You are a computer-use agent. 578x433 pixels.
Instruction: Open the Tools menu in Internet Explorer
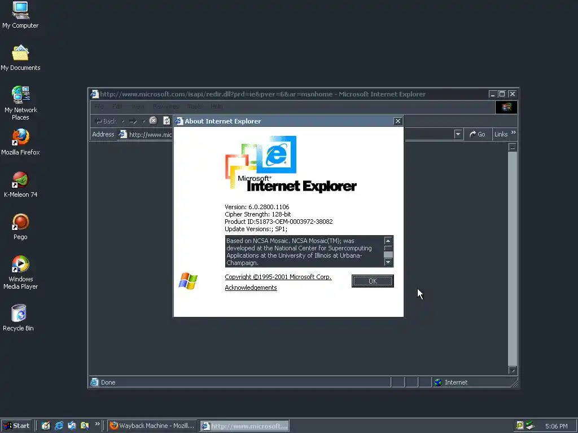click(x=195, y=107)
